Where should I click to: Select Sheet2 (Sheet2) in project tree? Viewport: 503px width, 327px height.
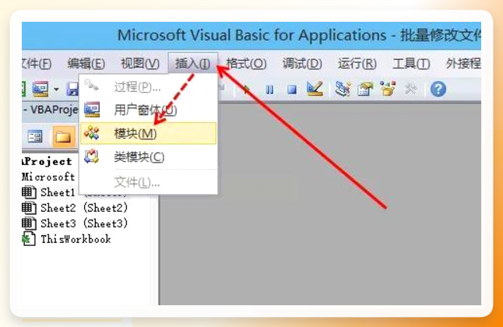84,208
